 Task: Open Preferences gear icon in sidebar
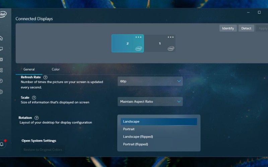point(2,92)
